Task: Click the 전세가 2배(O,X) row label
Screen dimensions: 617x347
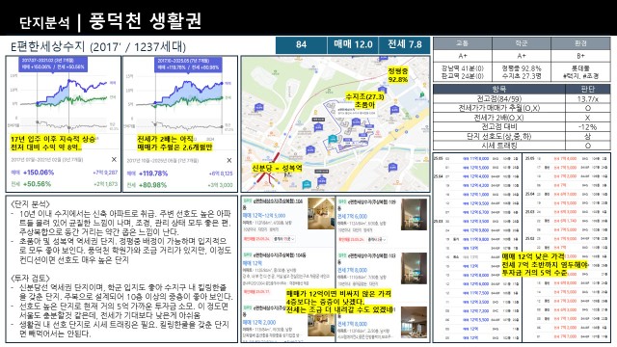Action: pos(499,118)
